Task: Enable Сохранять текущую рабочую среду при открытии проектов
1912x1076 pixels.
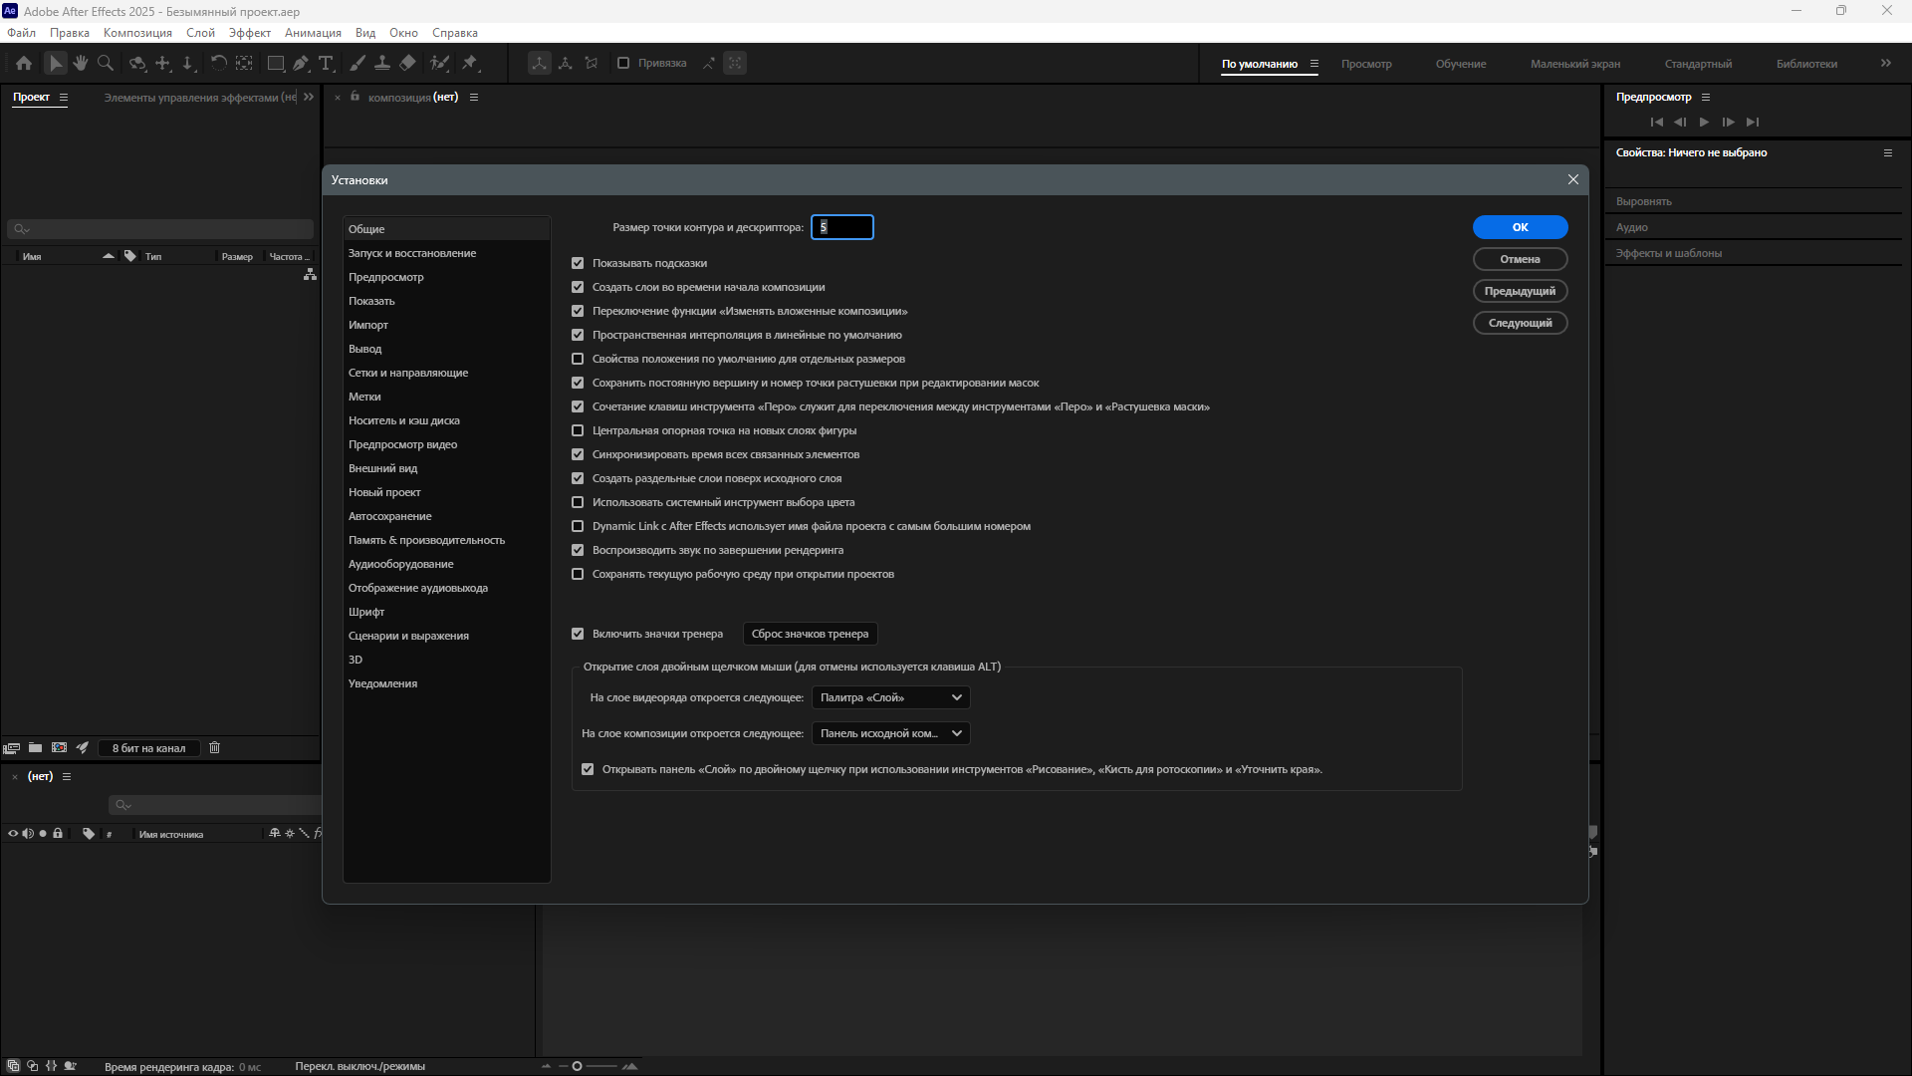Action: click(x=578, y=574)
